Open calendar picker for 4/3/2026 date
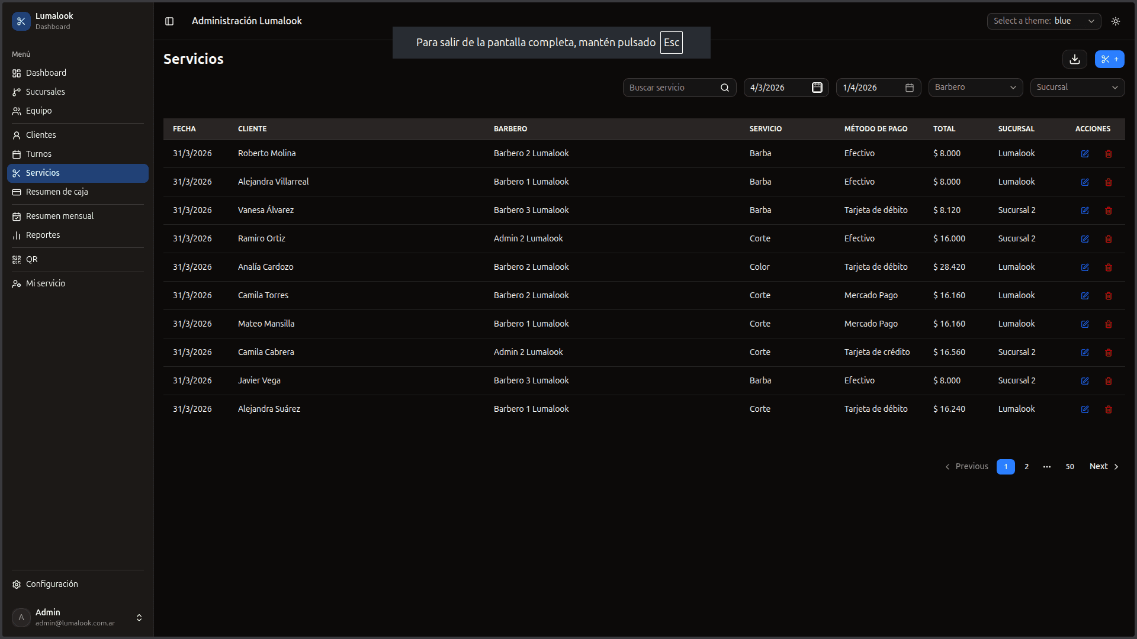Viewport: 1137px width, 639px height. pyautogui.click(x=817, y=88)
